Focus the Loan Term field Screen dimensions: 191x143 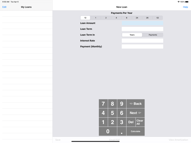pyautogui.click(x=143, y=29)
